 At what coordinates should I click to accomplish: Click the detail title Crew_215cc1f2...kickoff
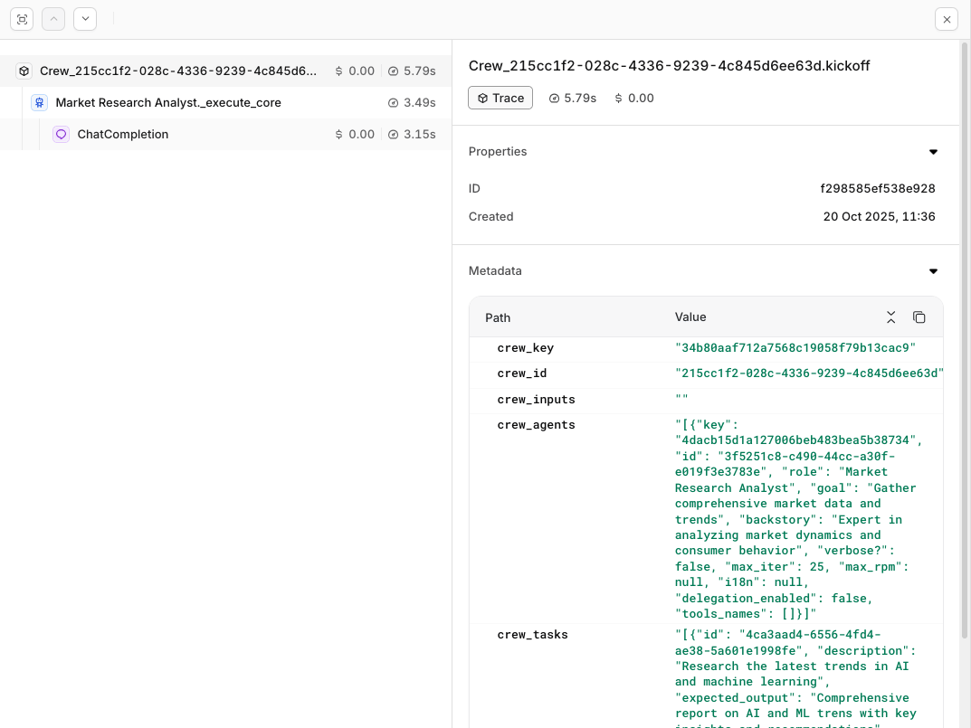coord(669,66)
